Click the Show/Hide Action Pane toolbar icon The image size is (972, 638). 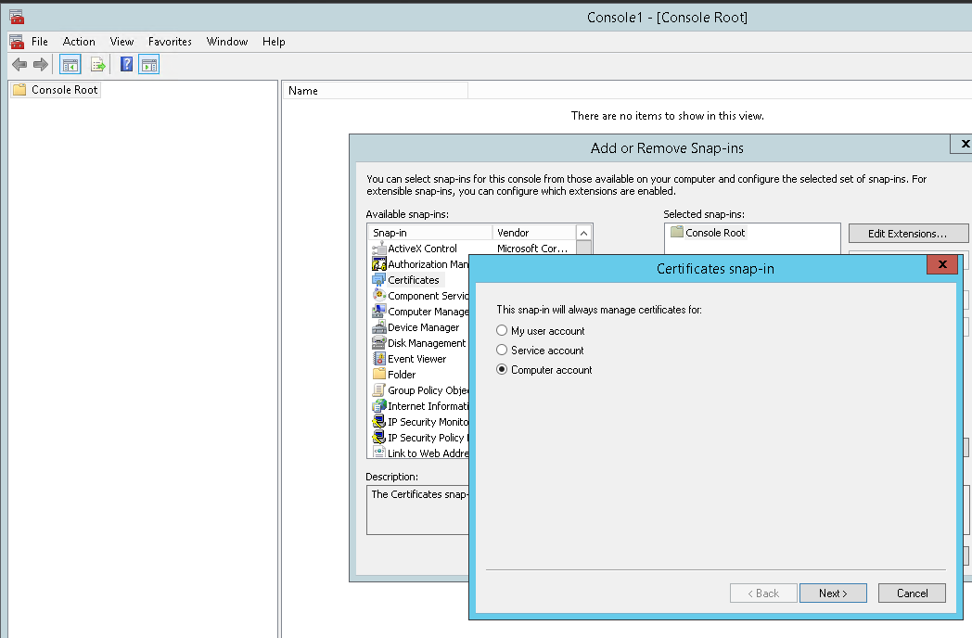149,64
